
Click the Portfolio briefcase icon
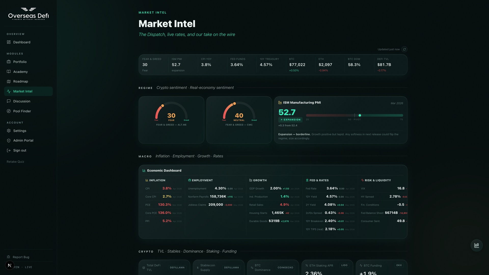(9, 62)
